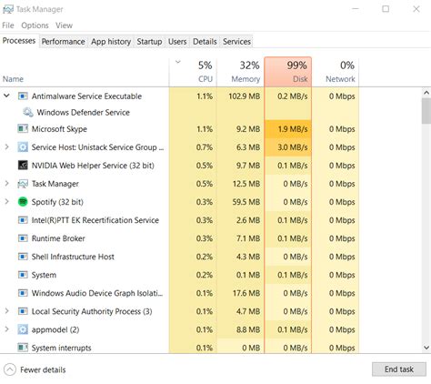This screenshot has height=384, width=431.
Task: Open the Options menu
Action: [35, 25]
